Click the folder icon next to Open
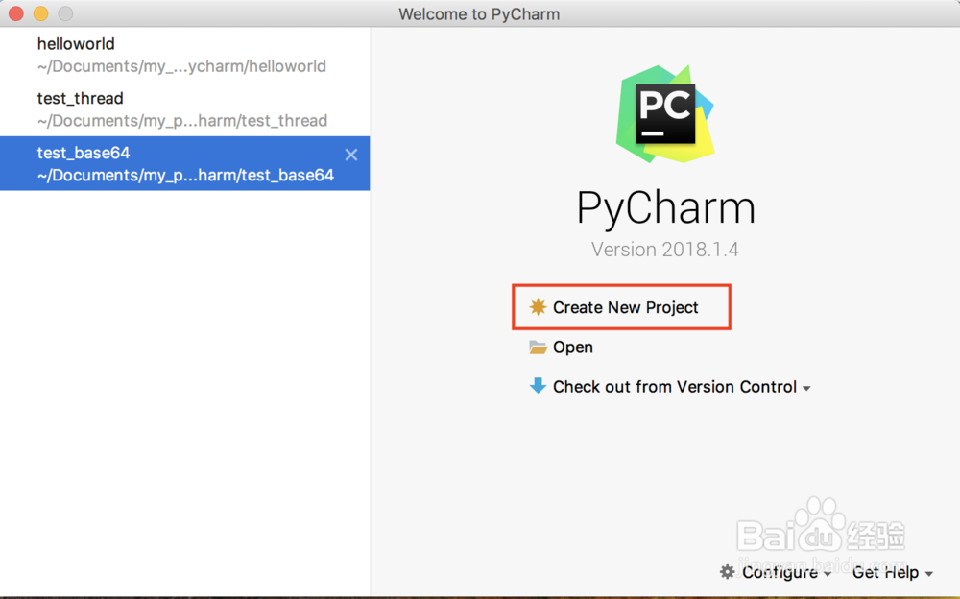Image resolution: width=960 pixels, height=599 pixels. 539,347
